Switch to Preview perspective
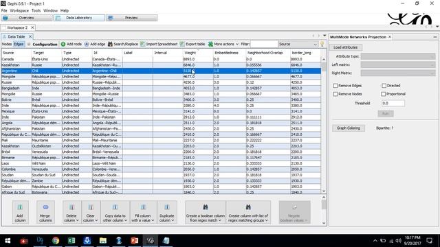 [131, 18]
